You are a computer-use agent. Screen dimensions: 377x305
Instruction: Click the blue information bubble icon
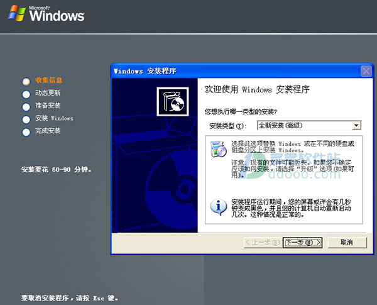[218, 208]
